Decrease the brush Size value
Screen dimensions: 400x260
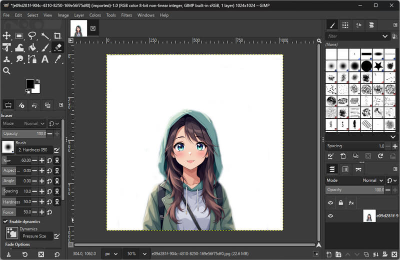tap(34, 160)
